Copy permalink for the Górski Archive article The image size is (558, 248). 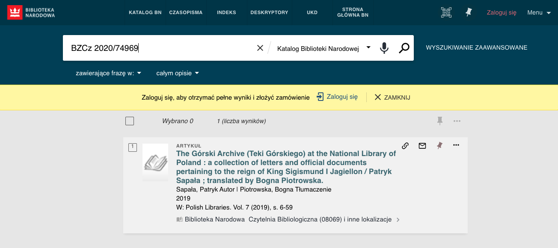tap(405, 145)
